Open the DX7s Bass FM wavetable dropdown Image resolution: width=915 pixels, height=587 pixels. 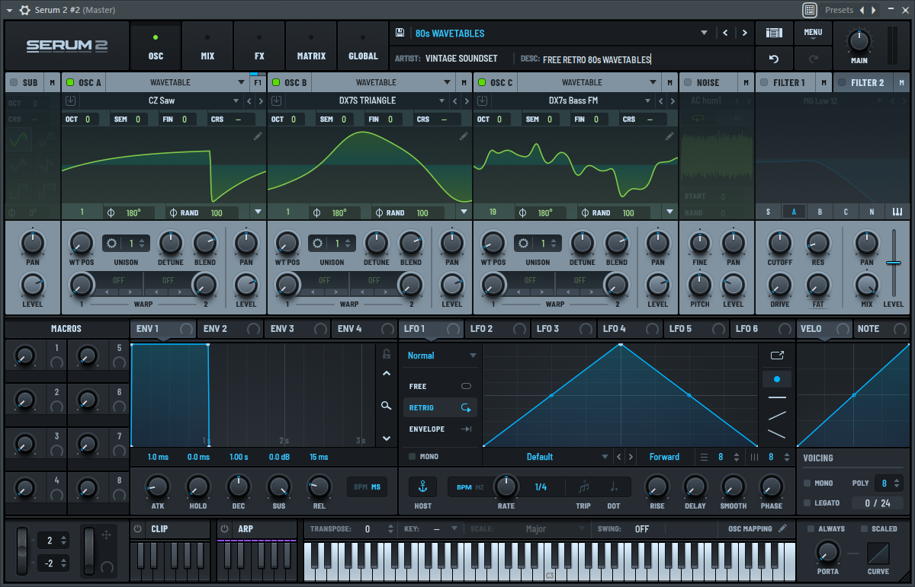pos(648,100)
